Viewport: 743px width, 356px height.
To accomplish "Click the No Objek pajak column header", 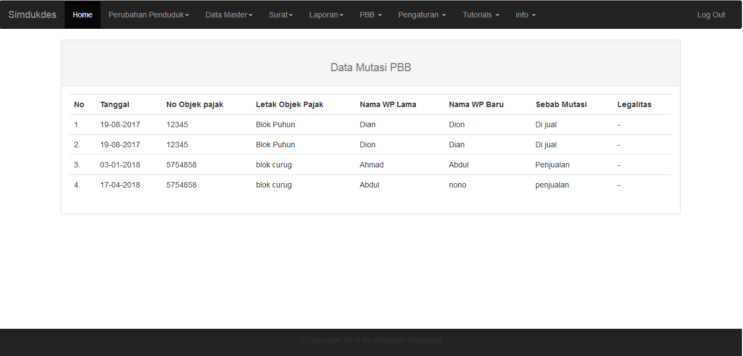I will tap(195, 104).
